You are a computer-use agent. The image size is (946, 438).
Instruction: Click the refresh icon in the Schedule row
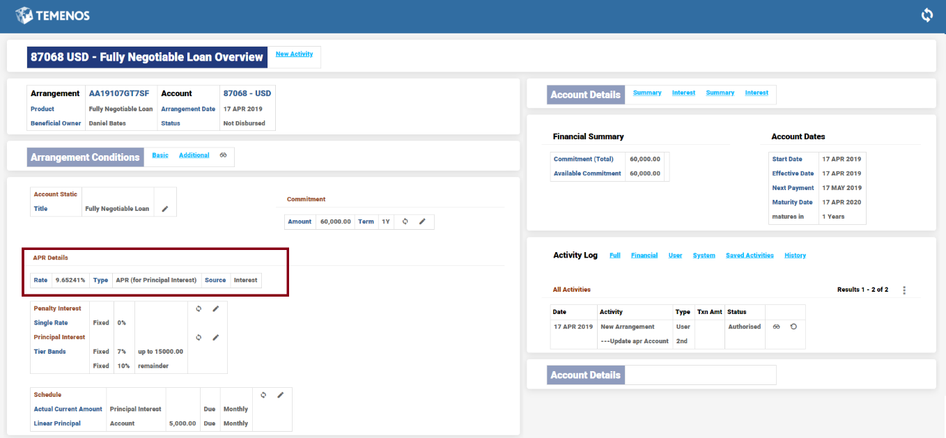point(263,395)
